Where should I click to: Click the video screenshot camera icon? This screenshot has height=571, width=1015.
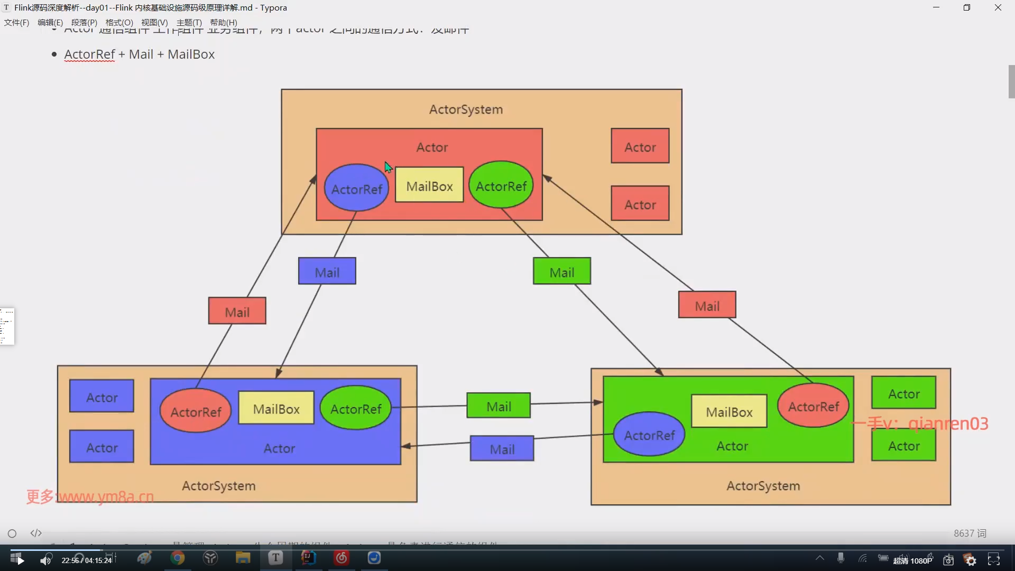tap(948, 560)
